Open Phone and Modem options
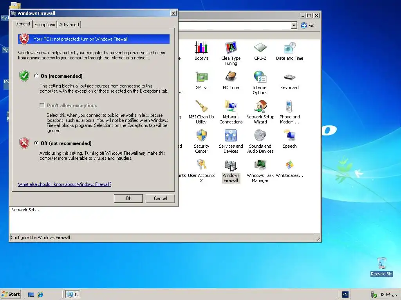The height and width of the screenshot is (300, 401). click(289, 112)
